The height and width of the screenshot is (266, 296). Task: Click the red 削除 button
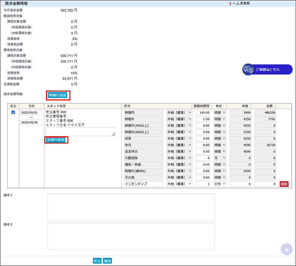tap(284, 184)
